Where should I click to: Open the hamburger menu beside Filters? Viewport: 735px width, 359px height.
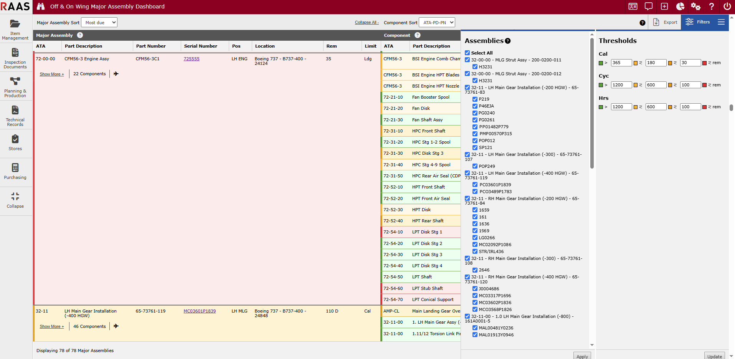[721, 22]
